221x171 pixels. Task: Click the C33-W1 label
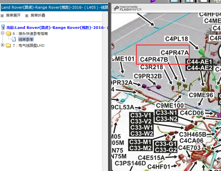[x=141, y=128]
